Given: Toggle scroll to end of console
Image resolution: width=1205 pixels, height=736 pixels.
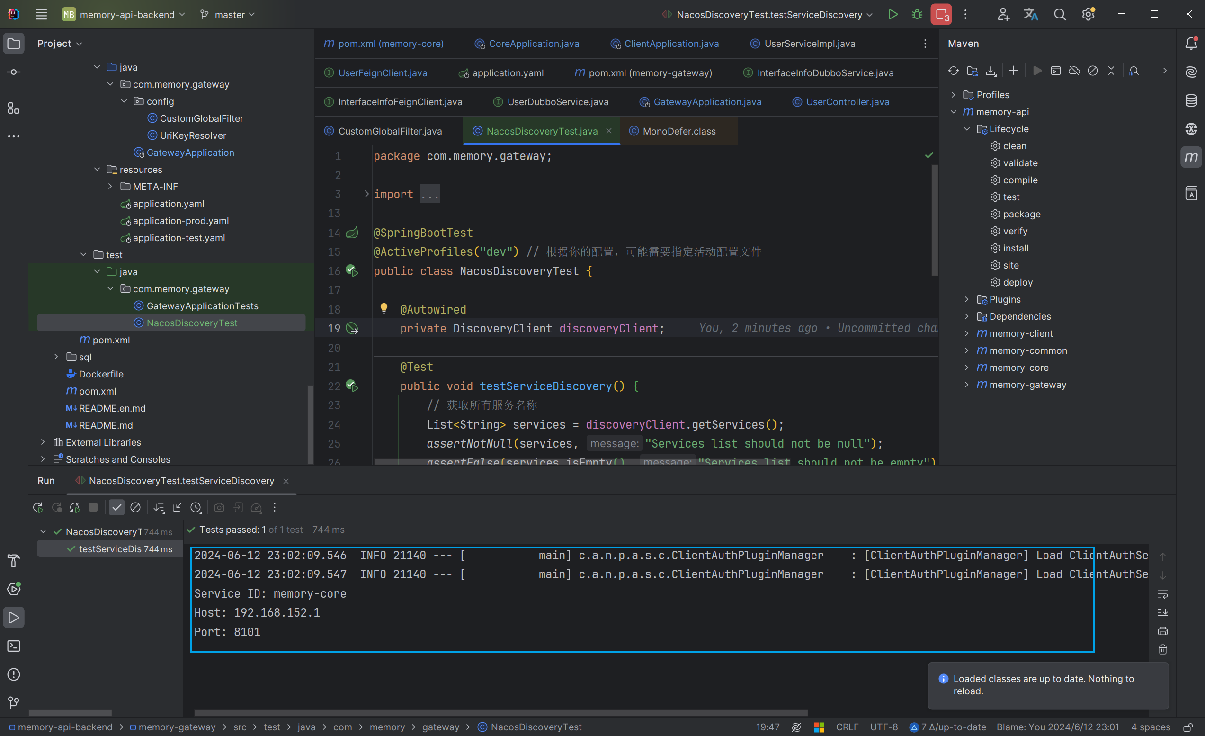Looking at the screenshot, I should (1162, 612).
